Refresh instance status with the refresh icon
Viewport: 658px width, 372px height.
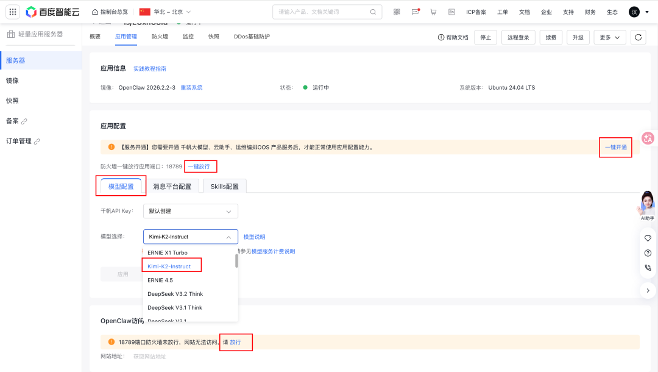pyautogui.click(x=638, y=37)
